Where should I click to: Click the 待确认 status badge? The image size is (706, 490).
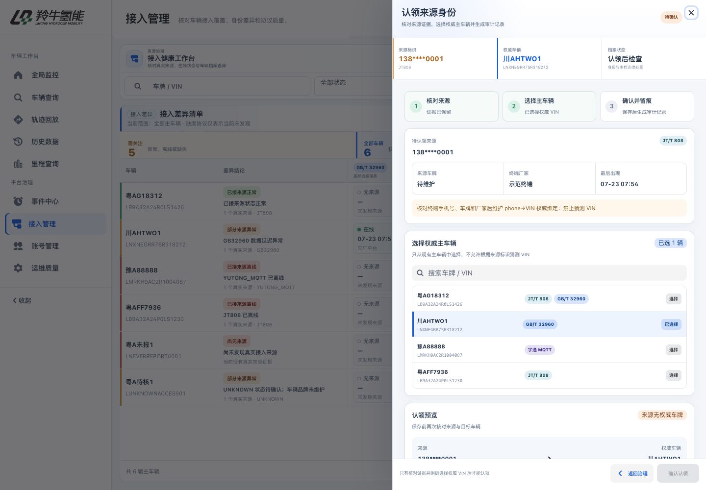point(671,17)
